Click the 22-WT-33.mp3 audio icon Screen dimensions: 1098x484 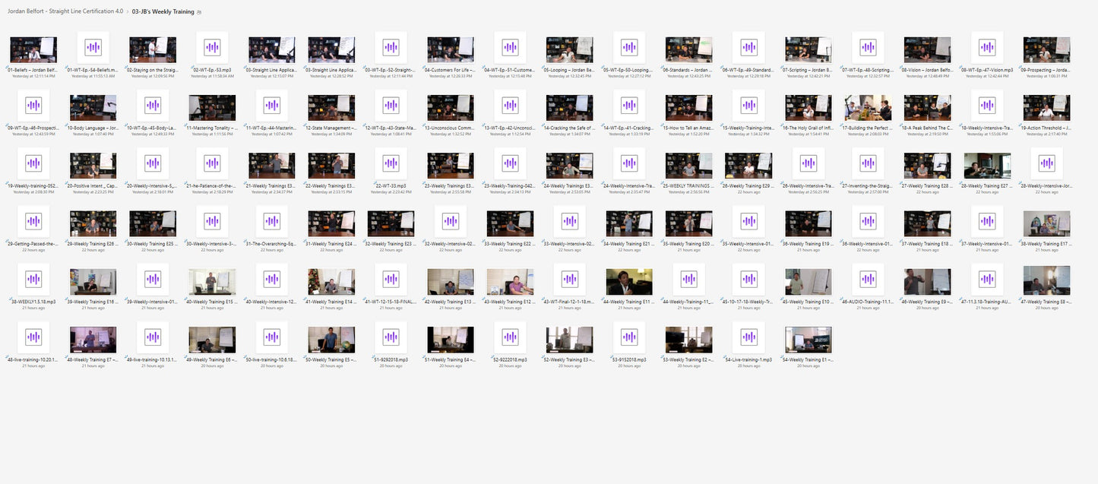[x=391, y=163]
